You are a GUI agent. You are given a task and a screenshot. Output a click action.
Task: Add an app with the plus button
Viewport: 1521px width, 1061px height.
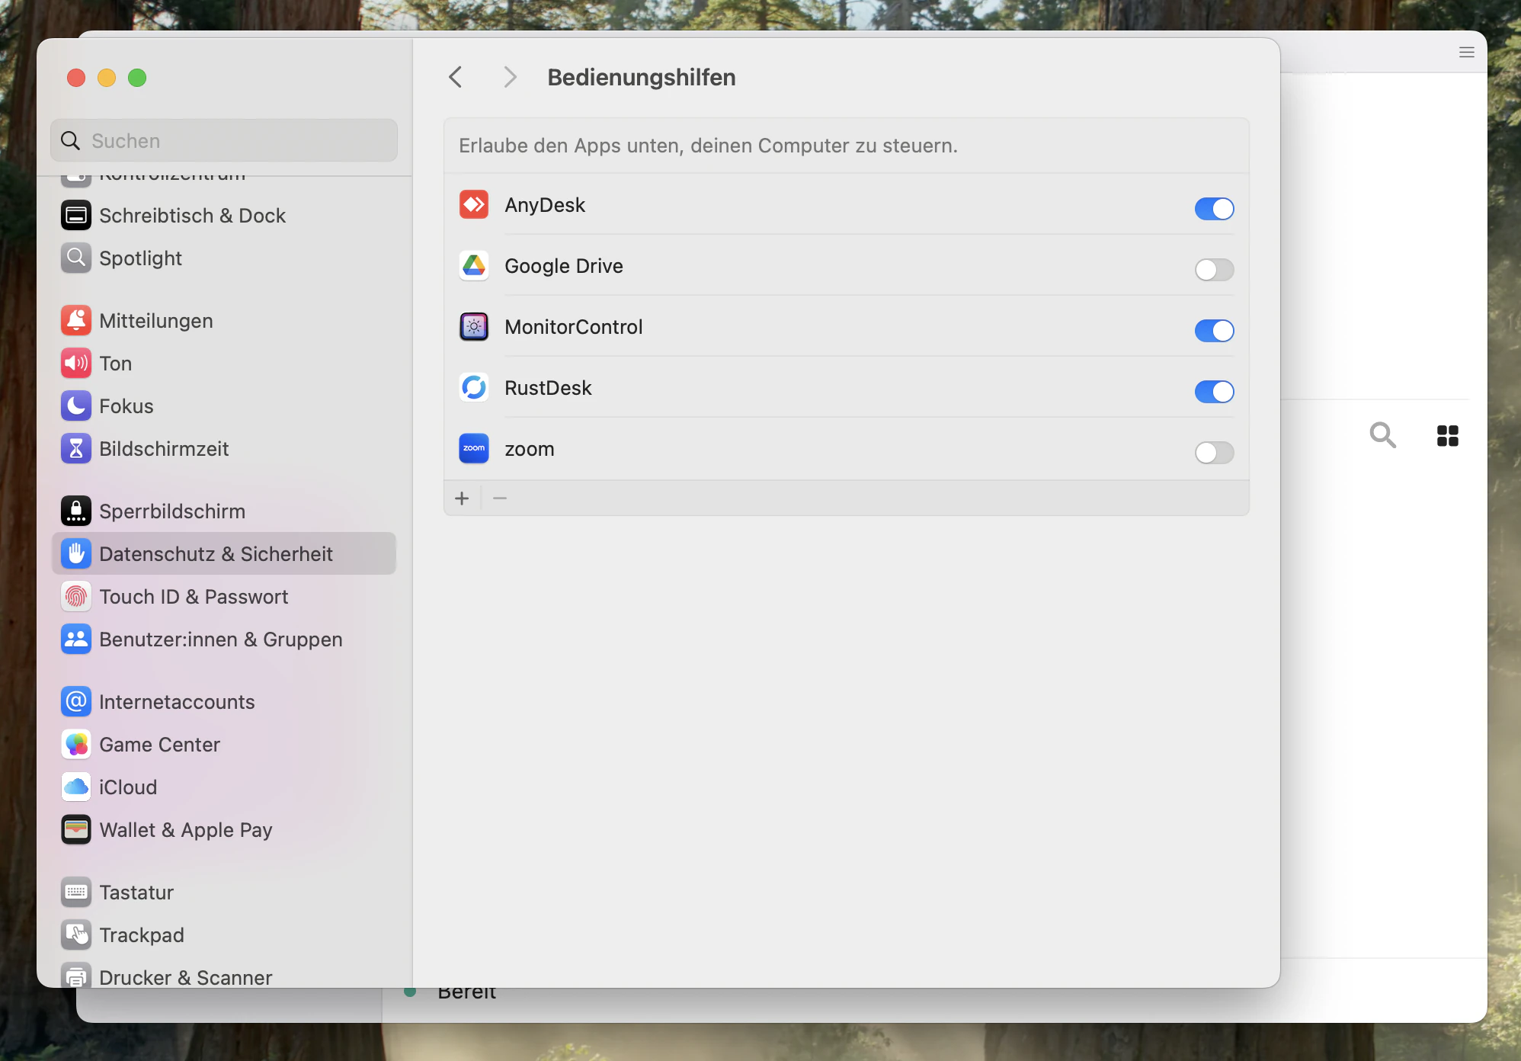coord(462,498)
